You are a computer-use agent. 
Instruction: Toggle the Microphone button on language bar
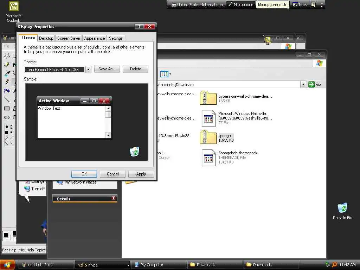pyautogui.click(x=241, y=5)
